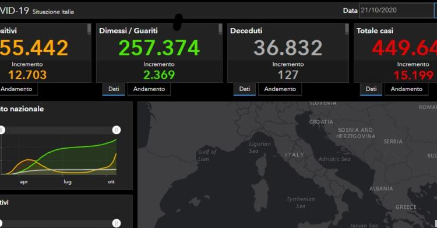Click the ALBANIA label on the map

(381, 189)
